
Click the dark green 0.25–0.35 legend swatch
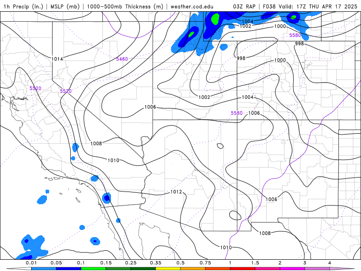[x=143, y=269]
